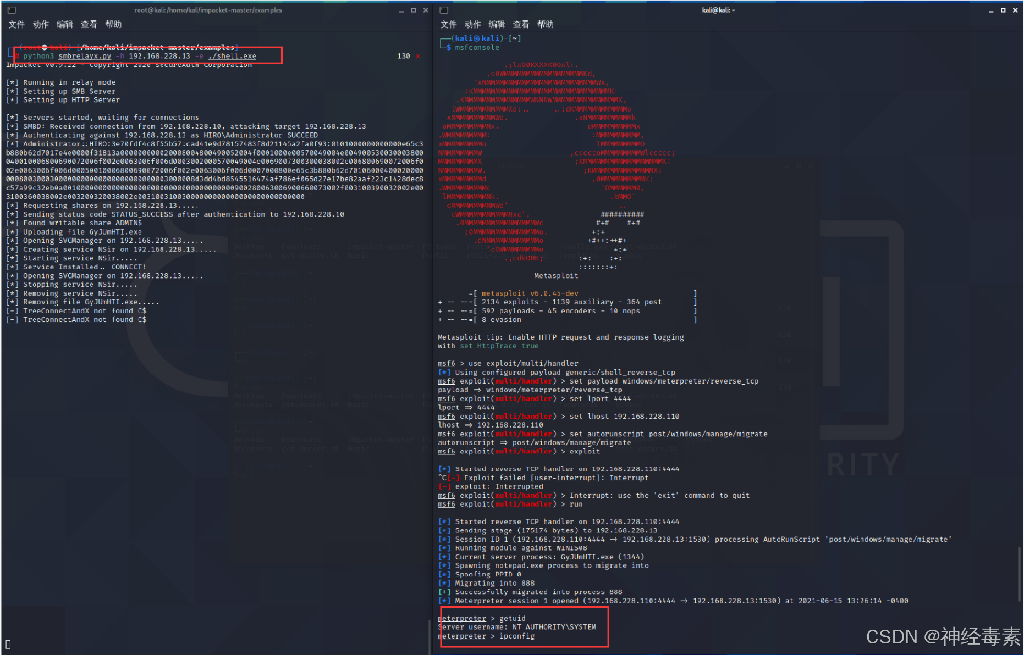Open 帮助 menu in right kali@kali terminal
Screen dimensions: 1024x655
tap(545, 24)
